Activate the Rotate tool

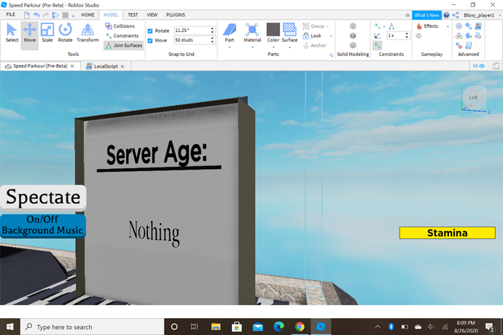tap(66, 33)
